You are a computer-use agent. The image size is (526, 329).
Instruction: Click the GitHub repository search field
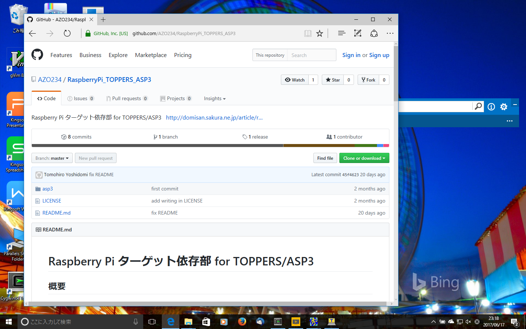tap(311, 55)
